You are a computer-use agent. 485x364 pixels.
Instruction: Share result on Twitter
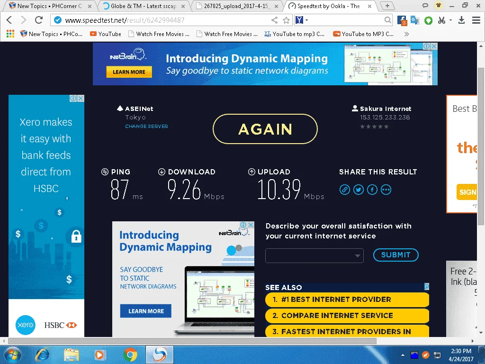point(358,190)
